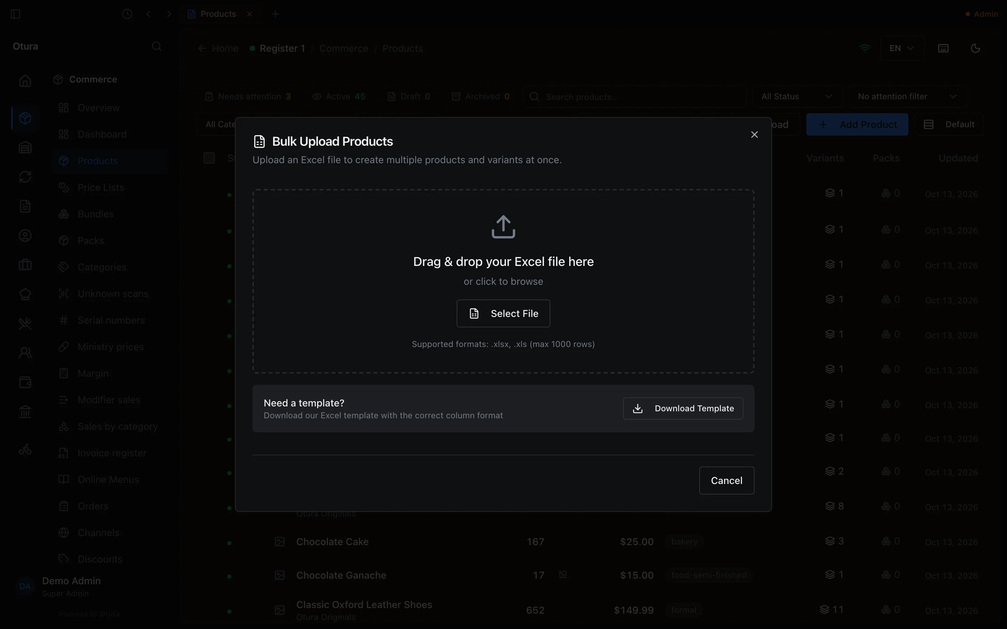
Task: Open Bundles in the sidebar
Action: (109, 214)
